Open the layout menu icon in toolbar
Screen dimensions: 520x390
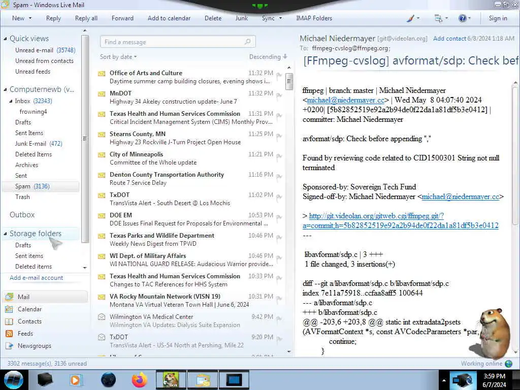(x=438, y=19)
